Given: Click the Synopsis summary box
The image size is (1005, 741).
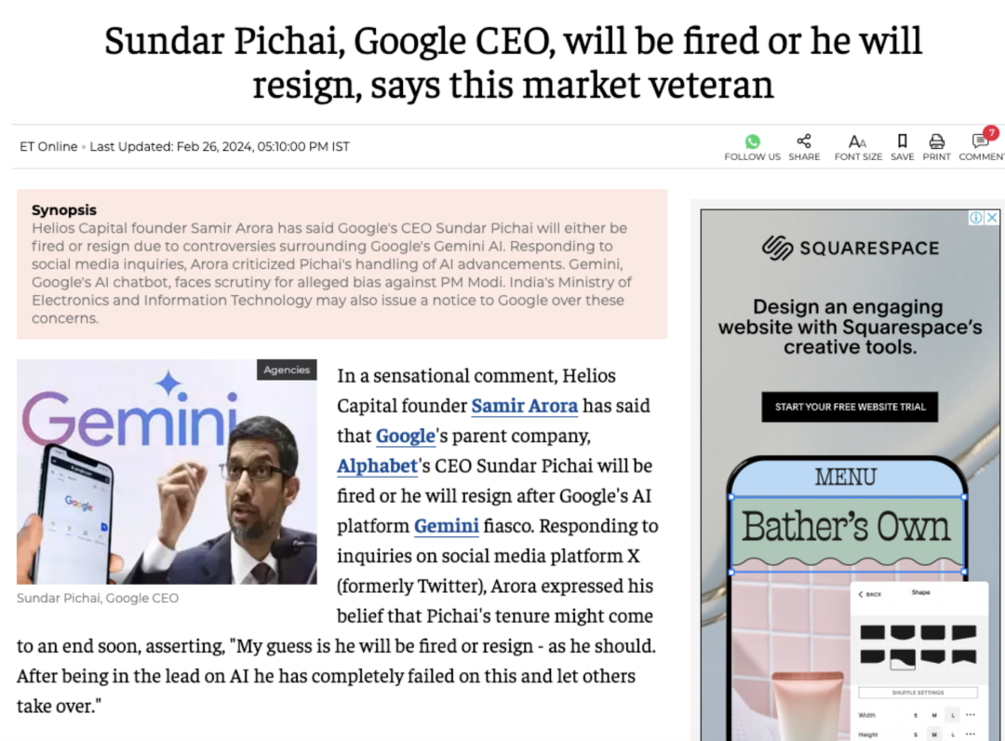Looking at the screenshot, I should 342,263.
